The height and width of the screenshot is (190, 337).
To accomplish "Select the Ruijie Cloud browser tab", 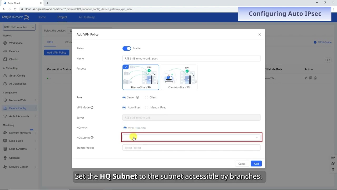I will click(22, 3).
